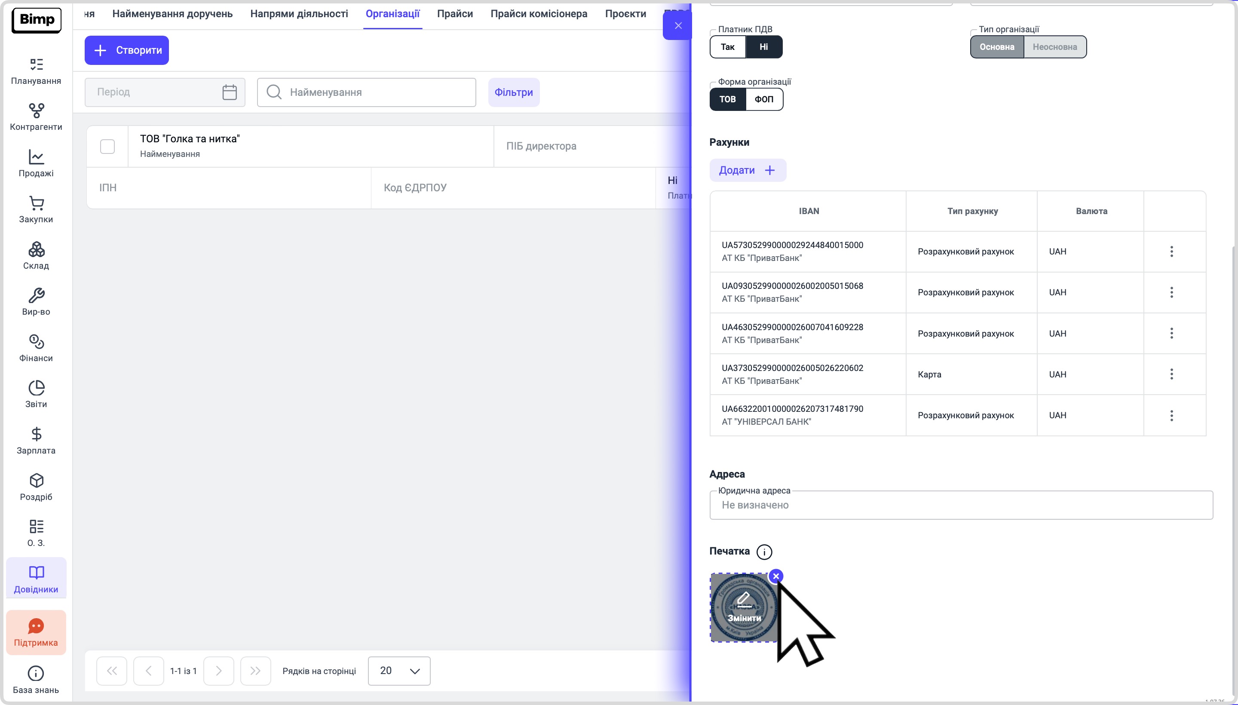Open the Фільтри panel
This screenshot has width=1238, height=705.
point(514,92)
